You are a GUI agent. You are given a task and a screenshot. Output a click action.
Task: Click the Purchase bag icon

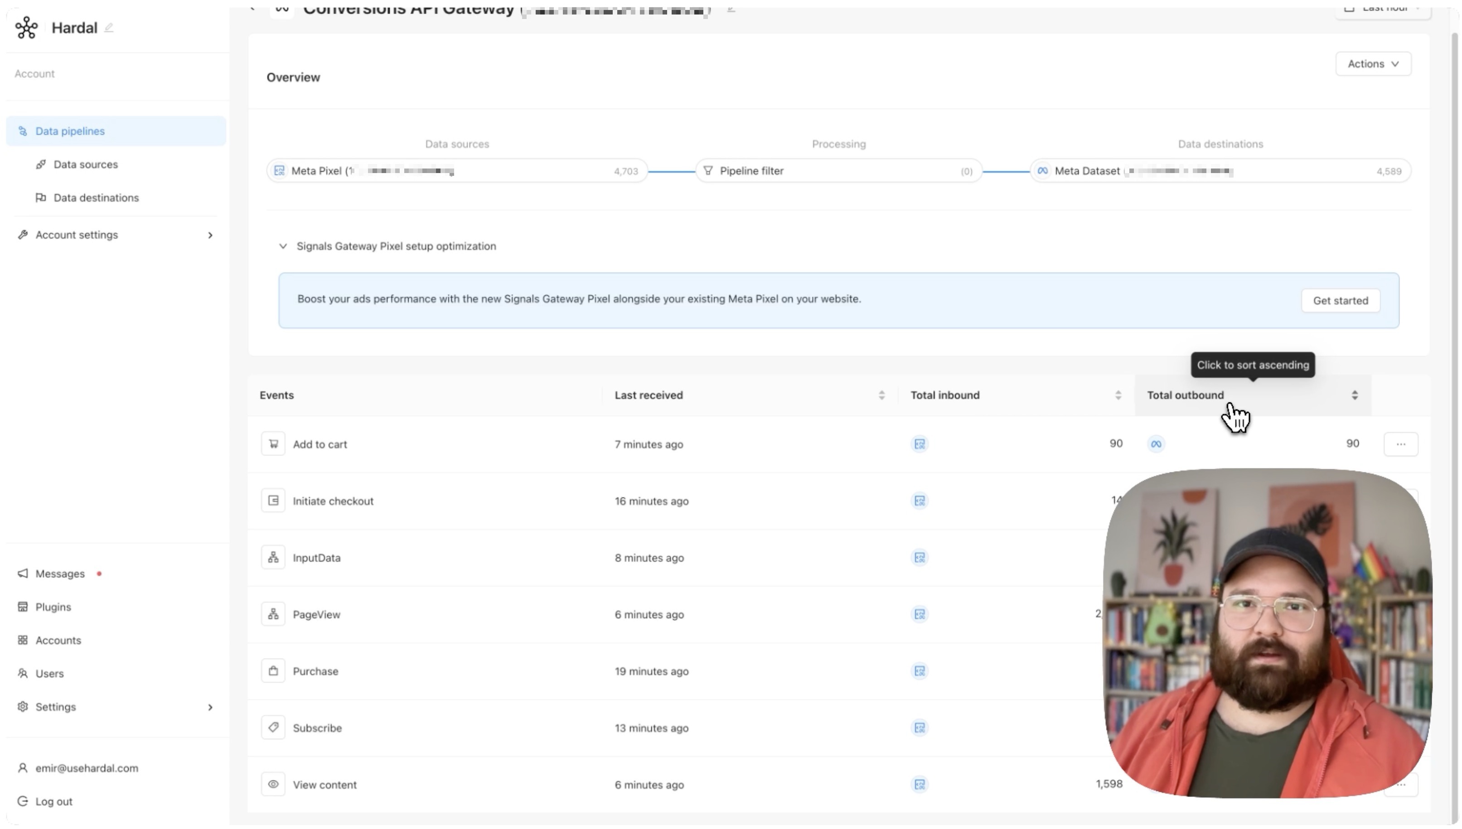click(x=273, y=671)
